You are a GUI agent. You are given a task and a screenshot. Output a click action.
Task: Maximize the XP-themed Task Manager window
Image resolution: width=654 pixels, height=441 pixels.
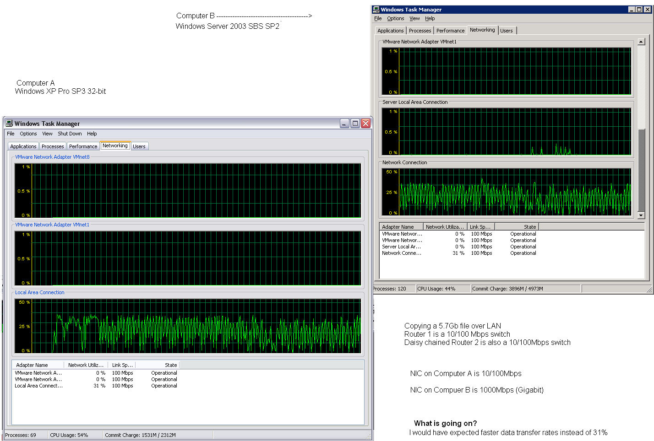pos(355,123)
